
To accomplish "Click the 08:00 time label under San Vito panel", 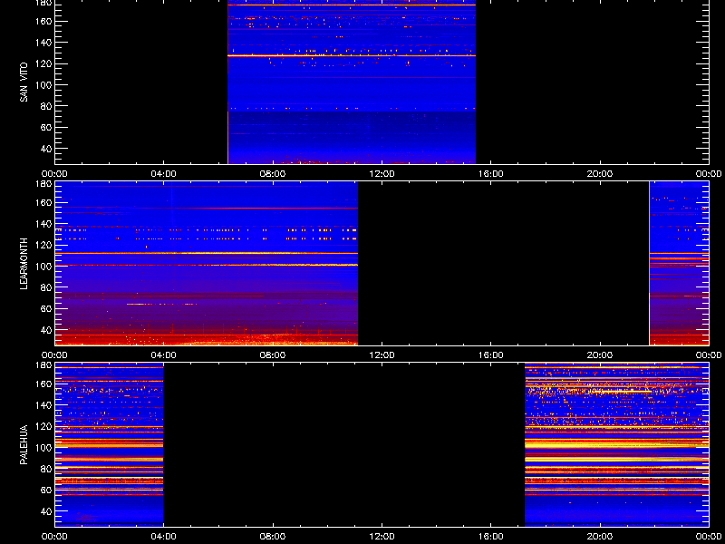I will coord(273,174).
